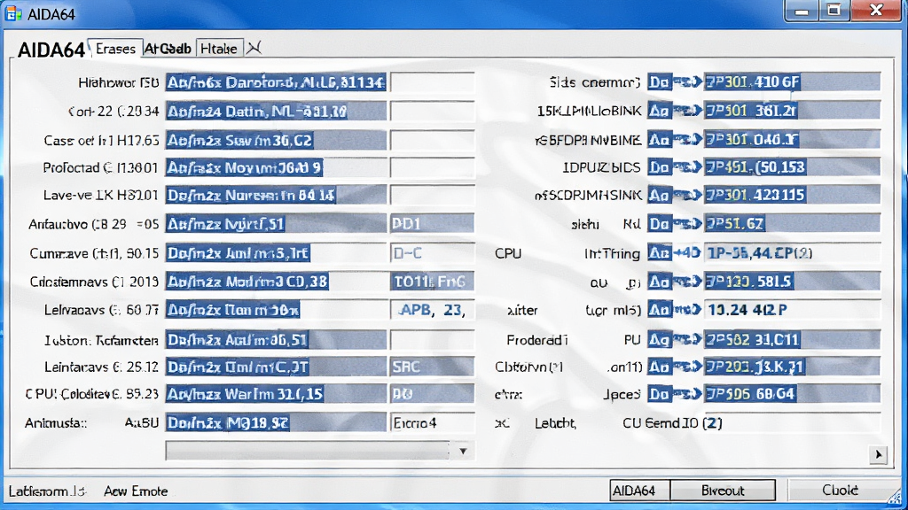Click the Da button in the Jpces row

point(660,394)
